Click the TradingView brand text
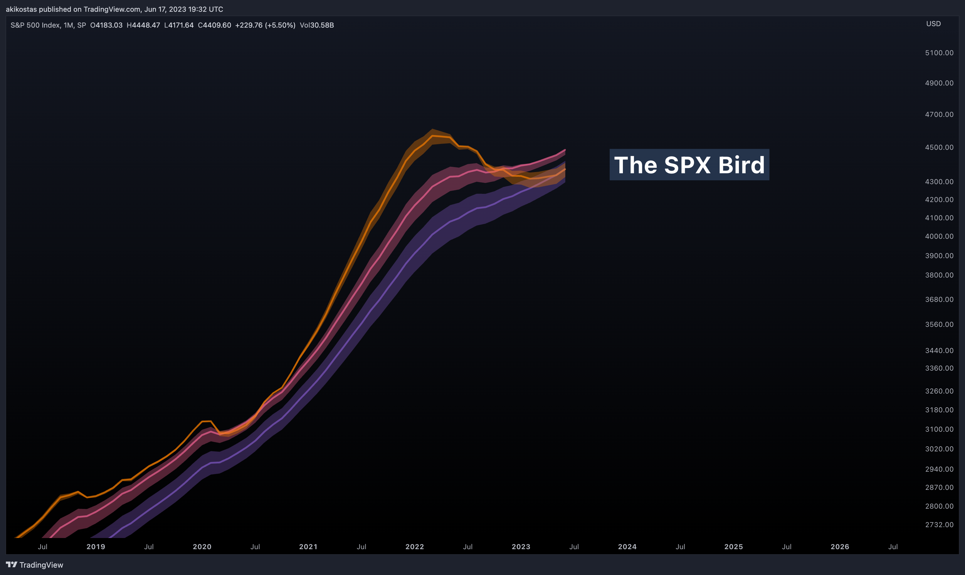Image resolution: width=965 pixels, height=575 pixels. 41,565
